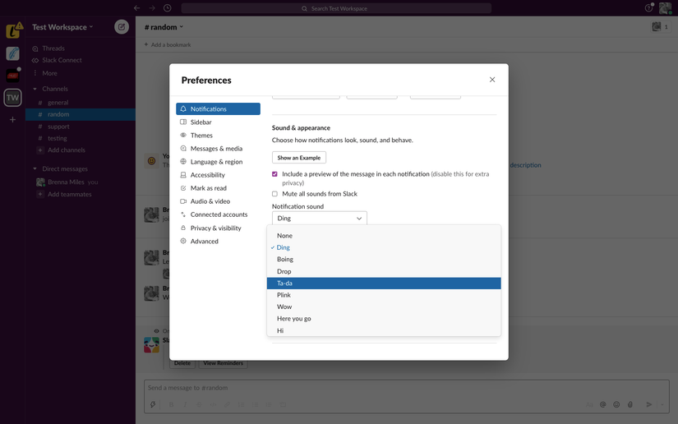Click the Show an Example button
The height and width of the screenshot is (424, 678).
pos(299,158)
